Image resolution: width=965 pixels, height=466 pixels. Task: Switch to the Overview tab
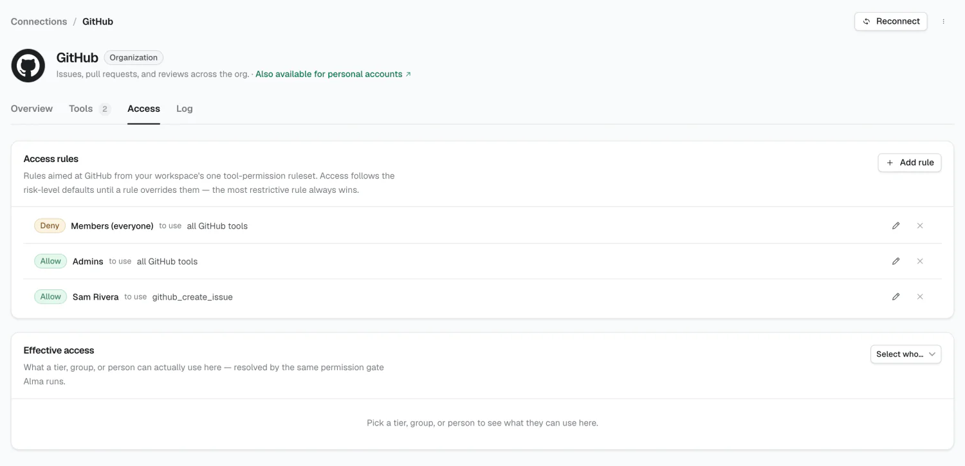coord(32,109)
